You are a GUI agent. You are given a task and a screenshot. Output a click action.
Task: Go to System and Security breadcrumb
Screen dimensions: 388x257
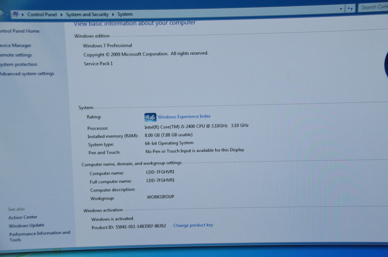click(87, 15)
